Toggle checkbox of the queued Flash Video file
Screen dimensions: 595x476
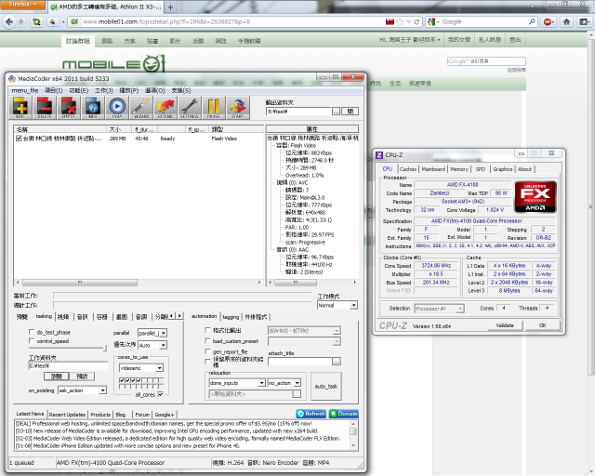pos(19,139)
